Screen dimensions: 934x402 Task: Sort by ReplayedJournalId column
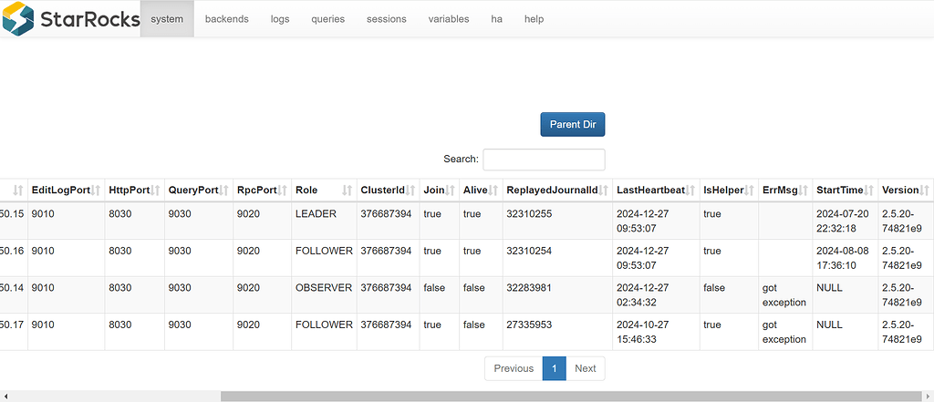[x=556, y=191]
